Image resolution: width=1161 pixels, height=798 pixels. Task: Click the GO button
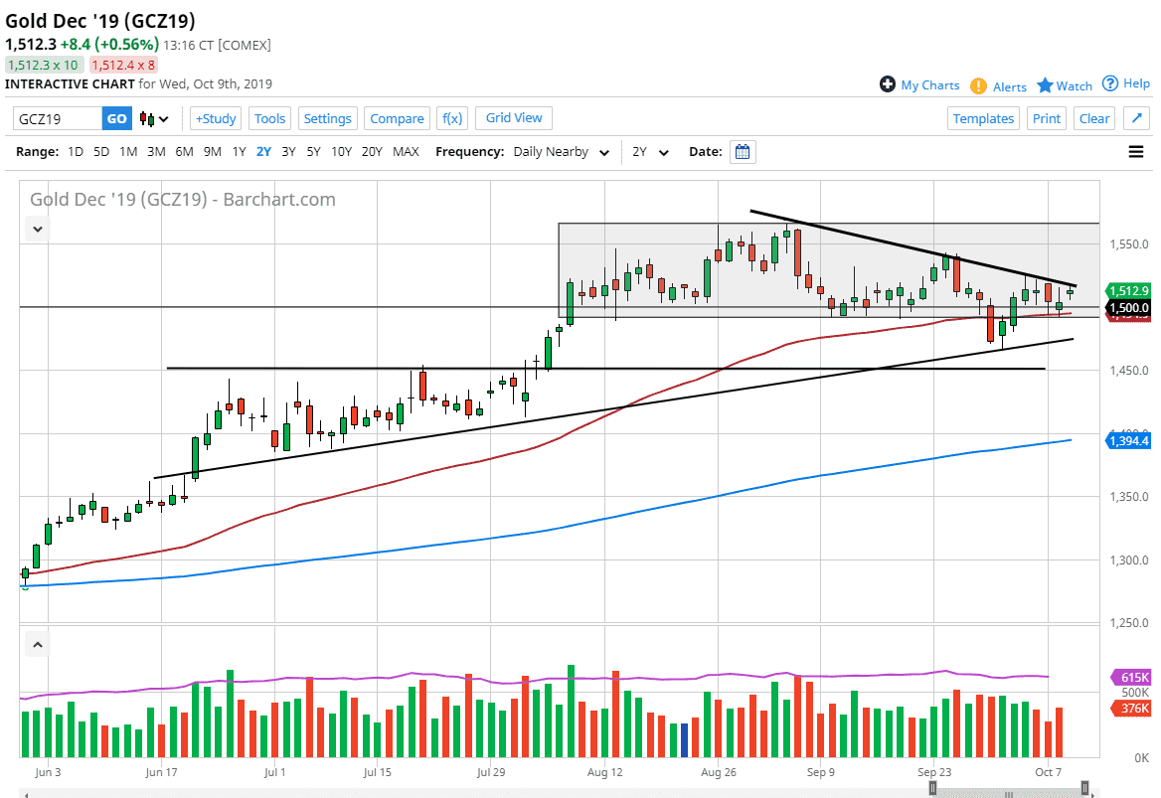116,119
